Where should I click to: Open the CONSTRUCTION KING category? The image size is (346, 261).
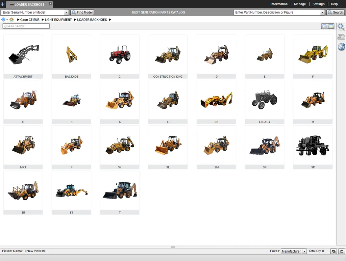tap(168, 57)
